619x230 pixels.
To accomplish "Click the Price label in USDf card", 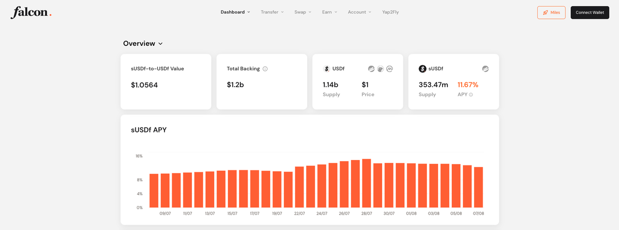I will [x=368, y=95].
